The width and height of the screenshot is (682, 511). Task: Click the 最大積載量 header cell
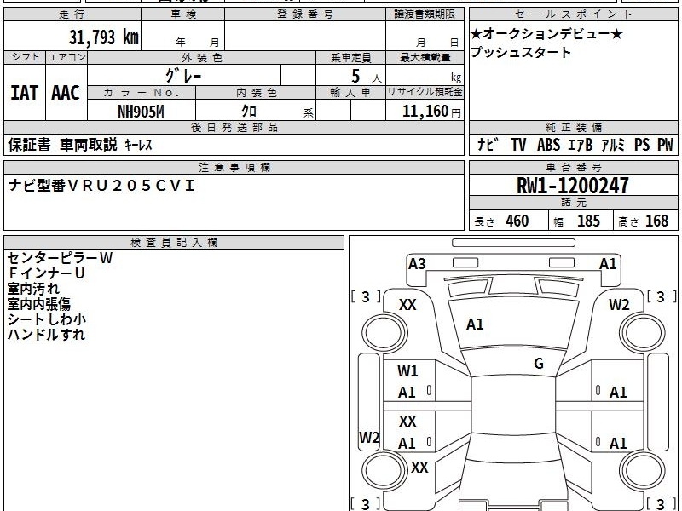tap(425, 58)
